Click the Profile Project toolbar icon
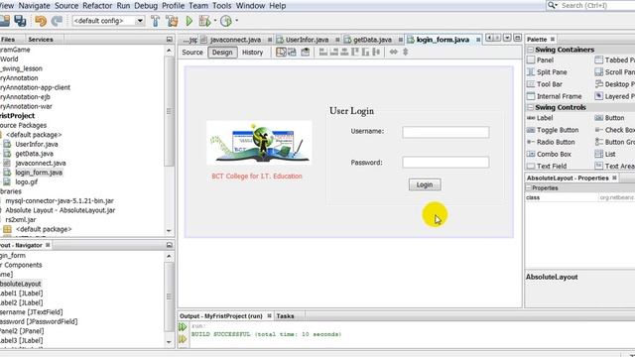The width and height of the screenshot is (635, 357). pyautogui.click(x=226, y=21)
